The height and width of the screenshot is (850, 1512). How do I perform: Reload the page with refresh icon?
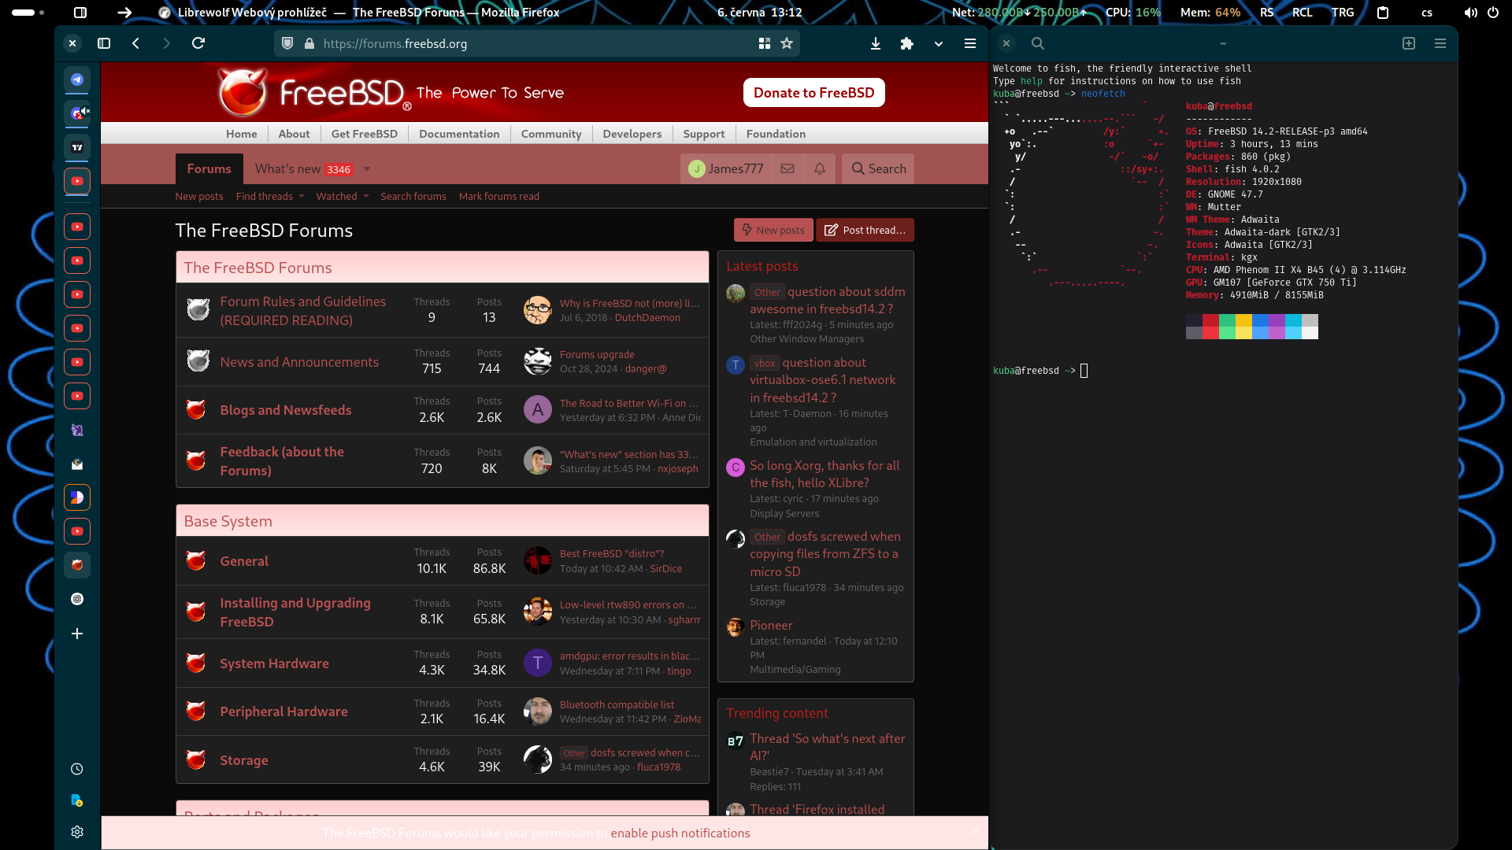click(198, 43)
